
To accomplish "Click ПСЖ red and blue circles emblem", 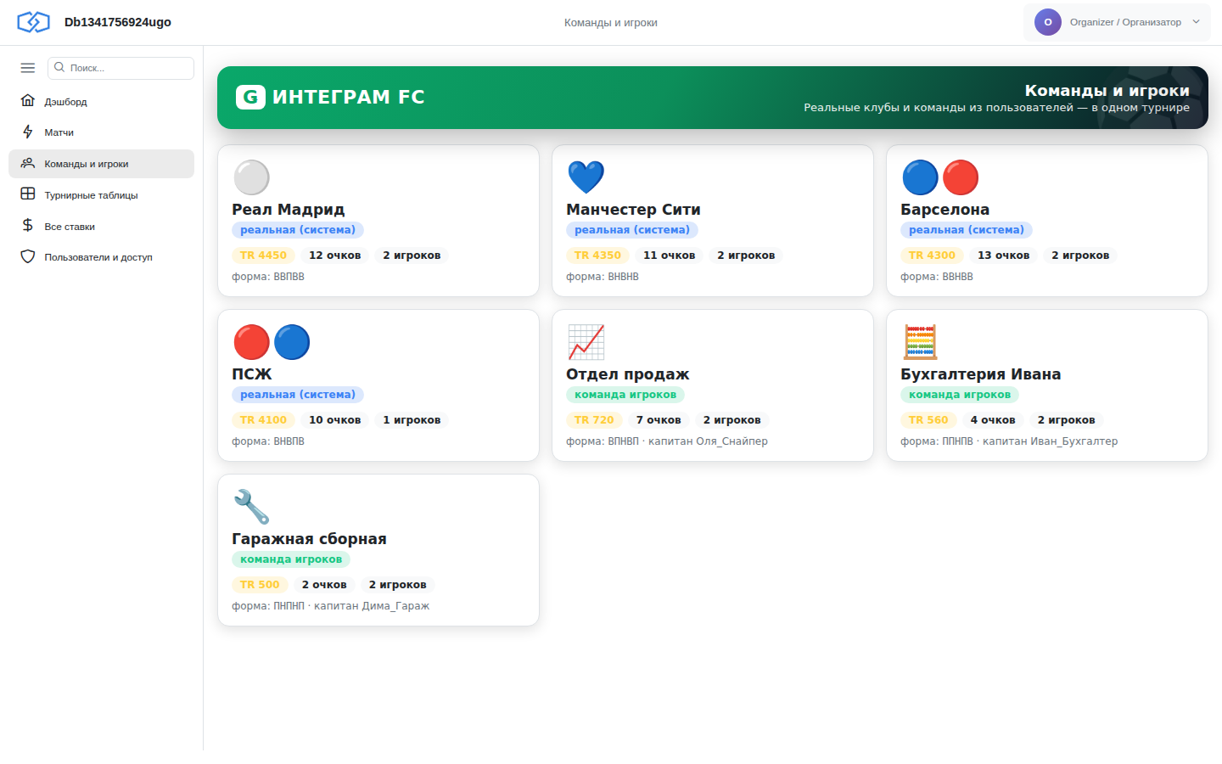I will pyautogui.click(x=272, y=342).
